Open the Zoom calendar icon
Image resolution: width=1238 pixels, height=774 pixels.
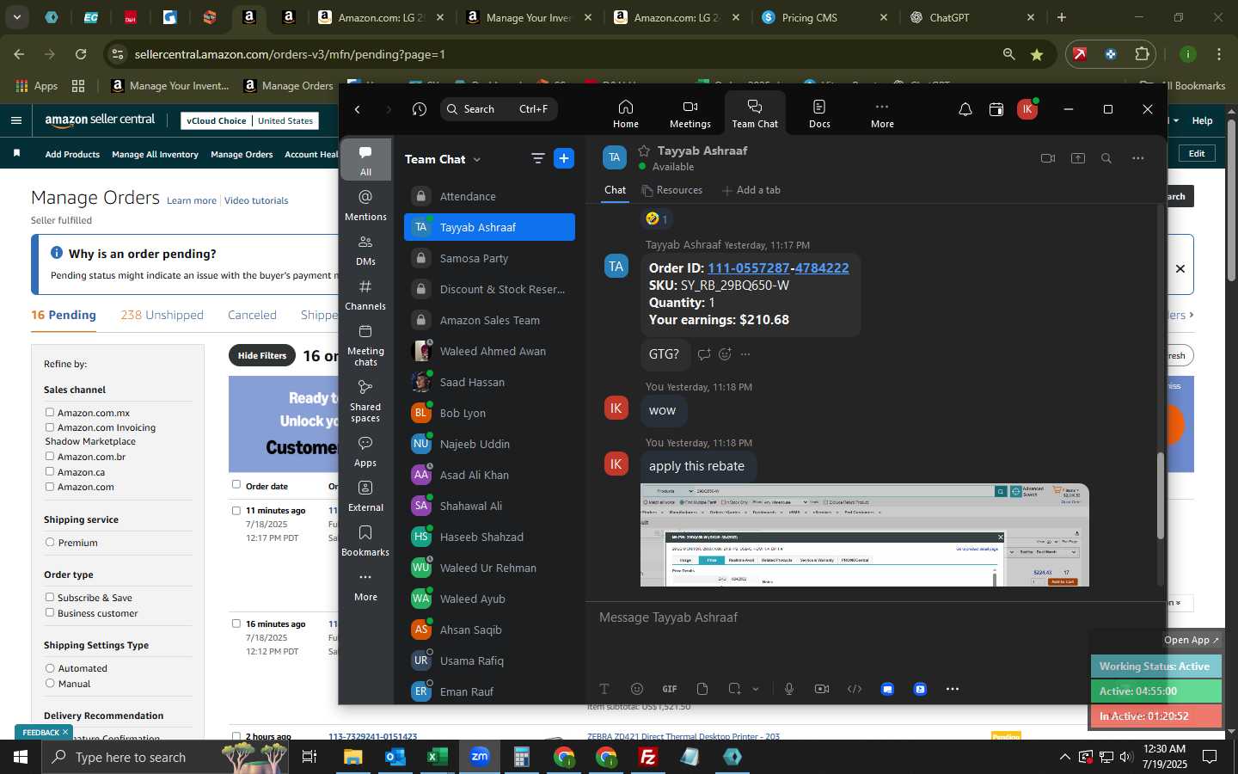click(996, 109)
